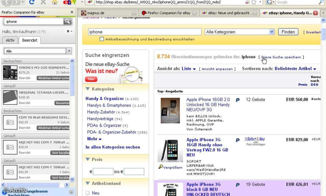Viewport: 326px width, 196px height.
Task: Switch to the Aktiv sidebar tab
Action: [10, 40]
